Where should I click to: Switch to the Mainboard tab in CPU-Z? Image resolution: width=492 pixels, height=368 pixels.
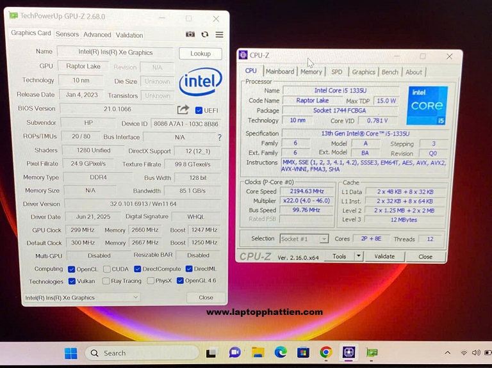pyautogui.click(x=280, y=72)
